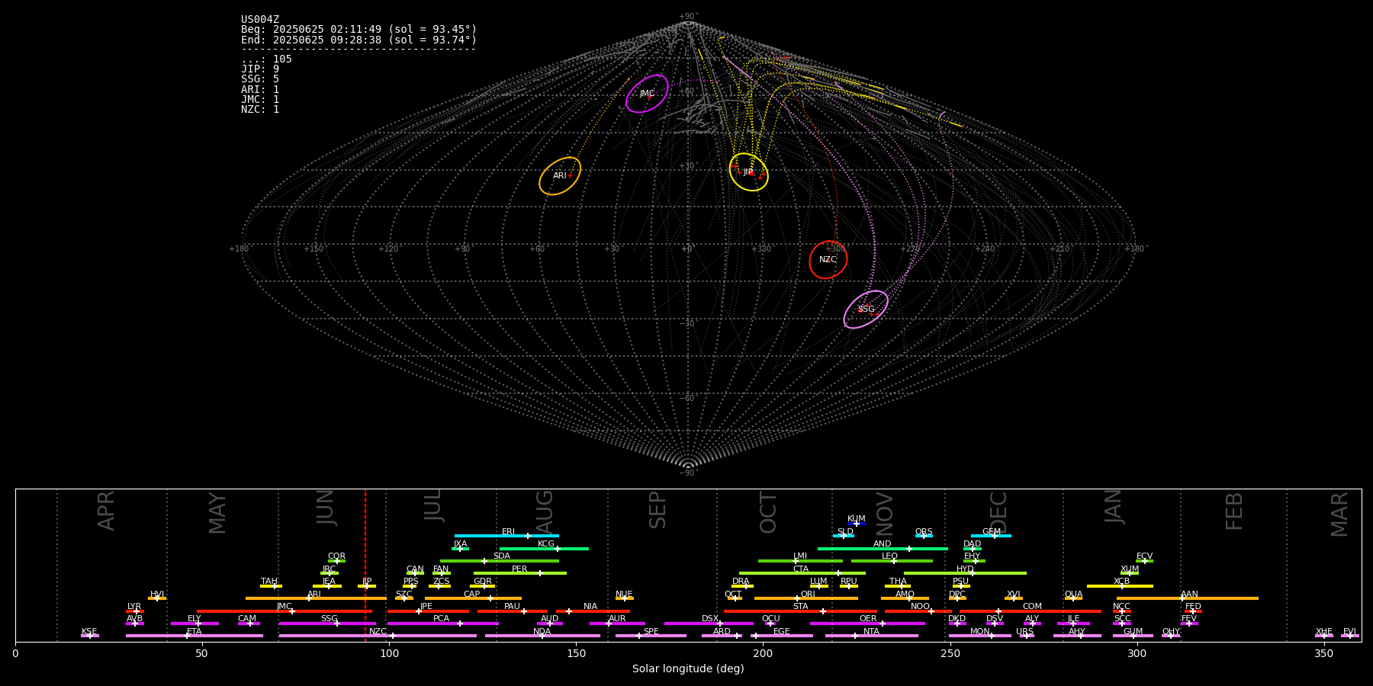Click the pink NDA shower bar

pyautogui.click(x=542, y=636)
